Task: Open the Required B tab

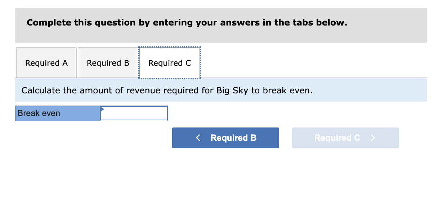Action: pyautogui.click(x=107, y=63)
